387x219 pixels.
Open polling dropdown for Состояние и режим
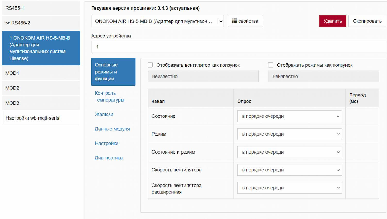pyautogui.click(x=289, y=152)
